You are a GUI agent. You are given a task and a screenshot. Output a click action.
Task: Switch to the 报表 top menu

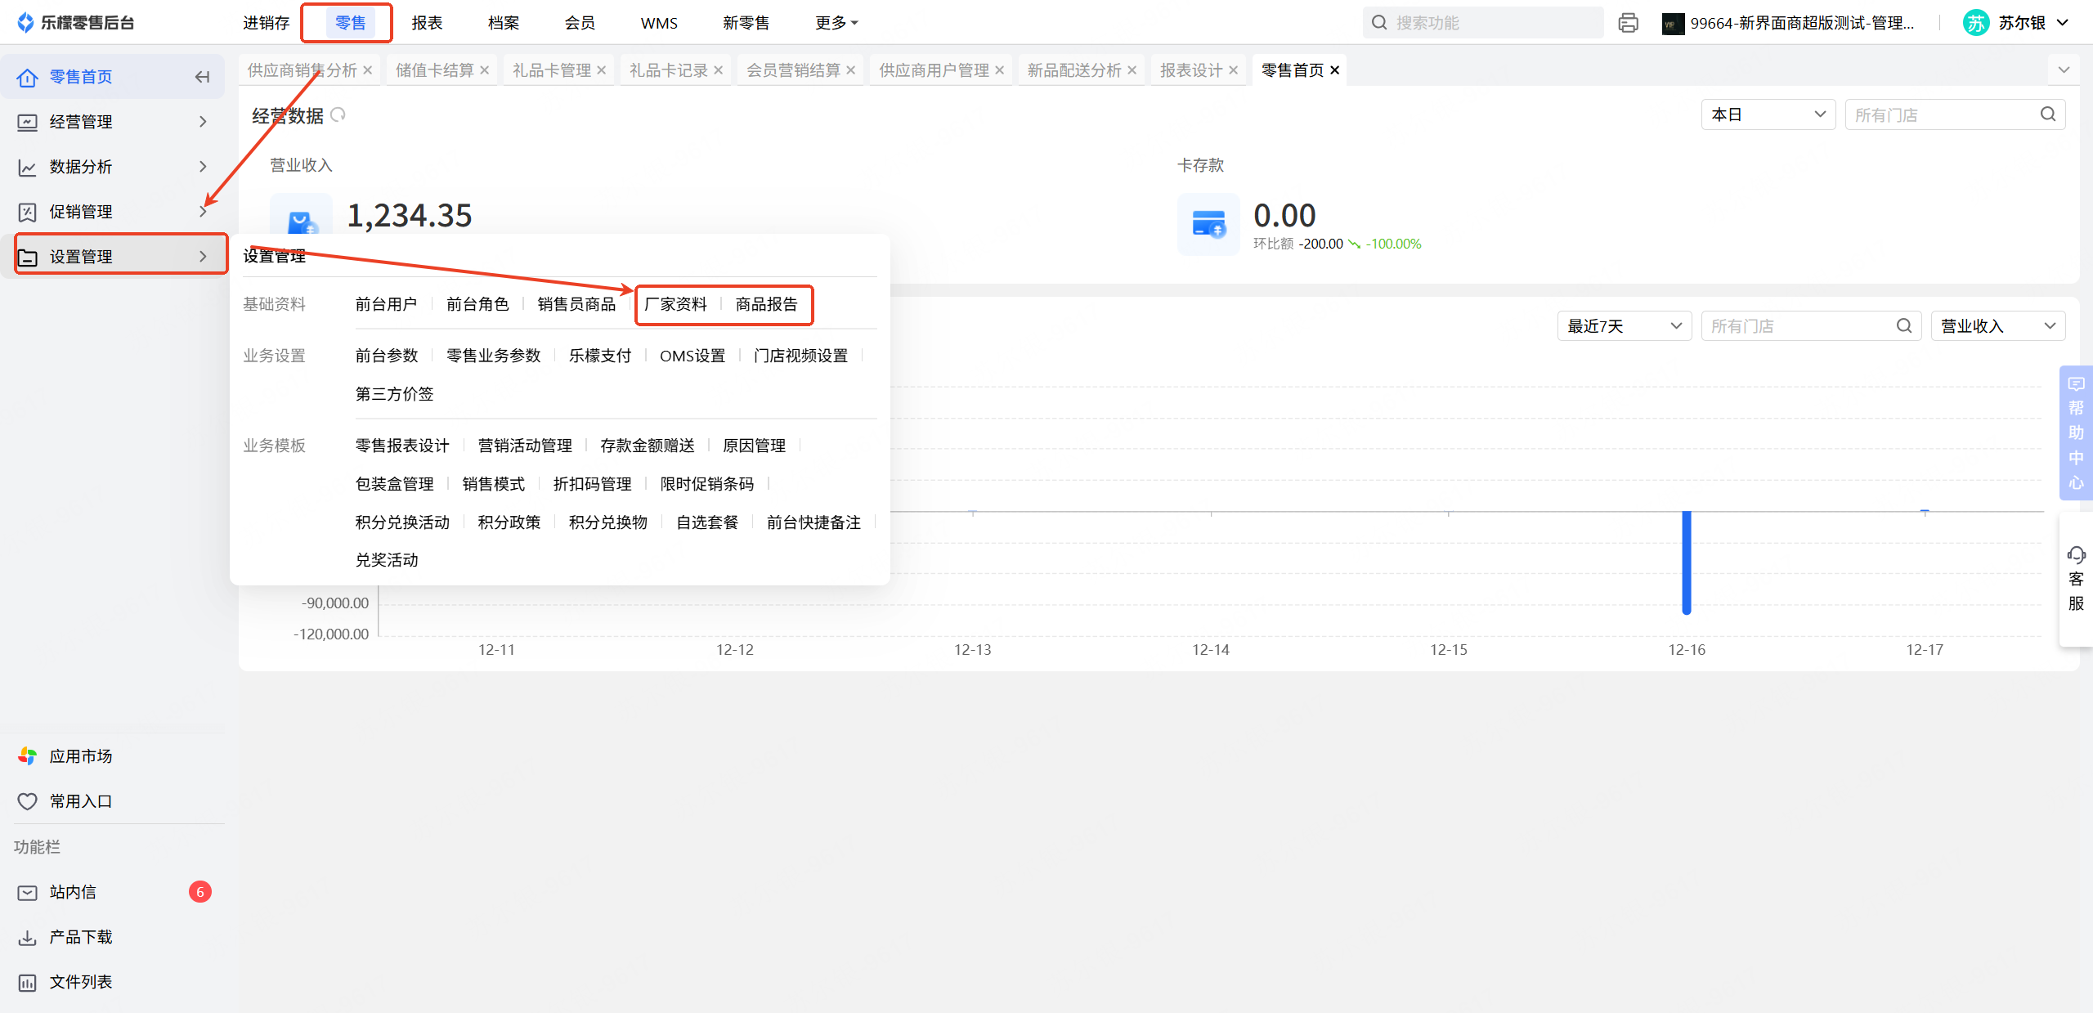pos(427,23)
